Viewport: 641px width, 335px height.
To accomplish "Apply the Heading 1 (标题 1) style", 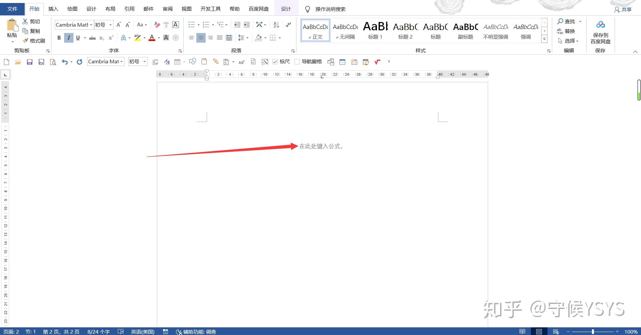I will (x=375, y=30).
